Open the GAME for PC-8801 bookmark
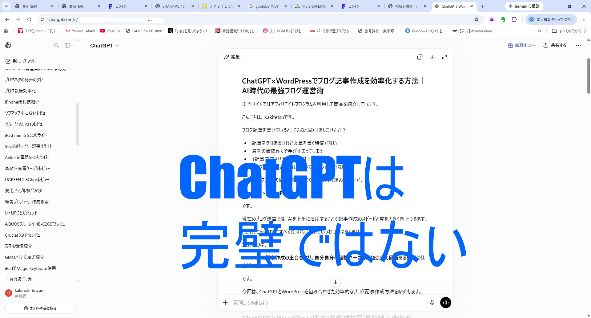The image size is (591, 318). coord(144,31)
